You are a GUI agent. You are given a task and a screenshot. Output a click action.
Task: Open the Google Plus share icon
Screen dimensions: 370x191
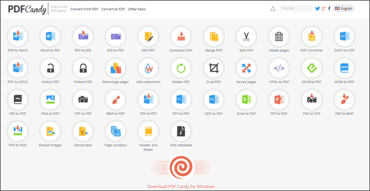(323, 8)
